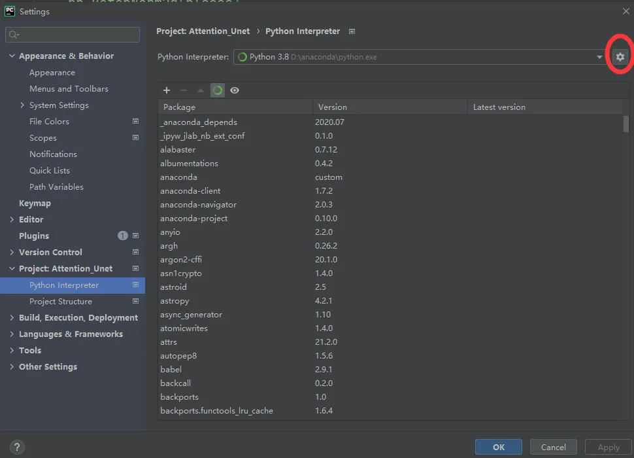Click the plus icon to install package
The width and height of the screenshot is (634, 458).
167,90
